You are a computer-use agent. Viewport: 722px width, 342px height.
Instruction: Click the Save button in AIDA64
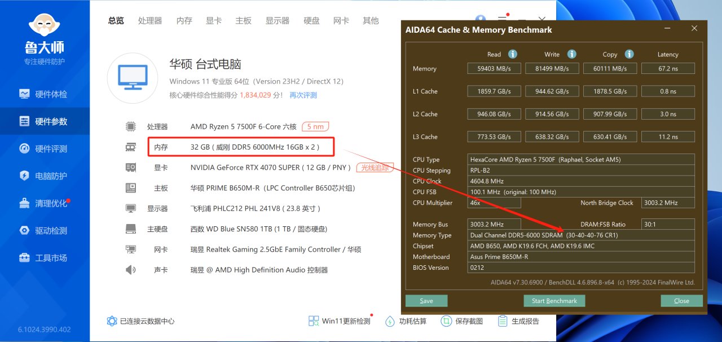pyautogui.click(x=426, y=301)
